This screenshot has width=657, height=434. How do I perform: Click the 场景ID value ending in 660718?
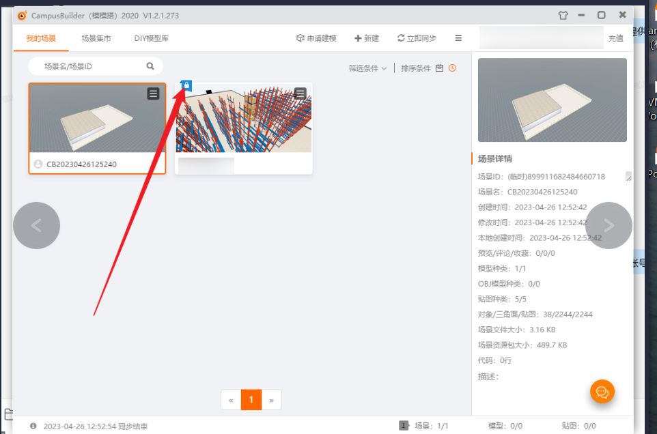click(557, 177)
